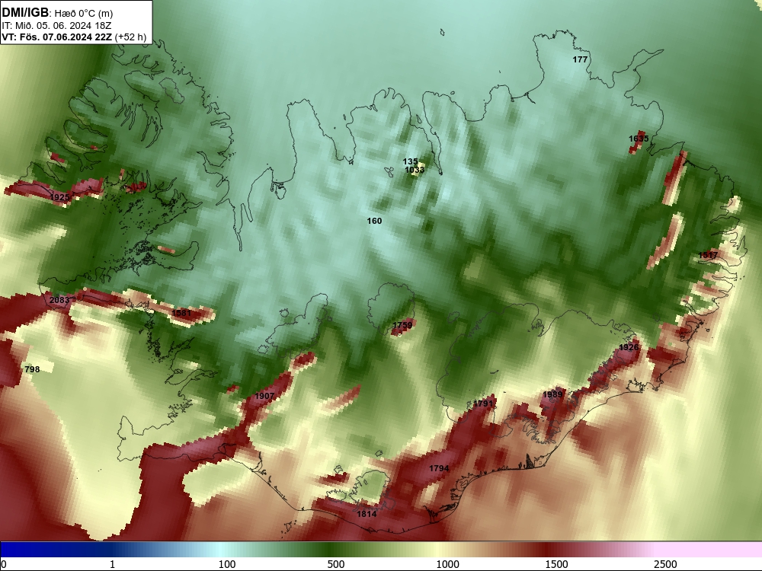Click the 2083 value label

tap(59, 300)
